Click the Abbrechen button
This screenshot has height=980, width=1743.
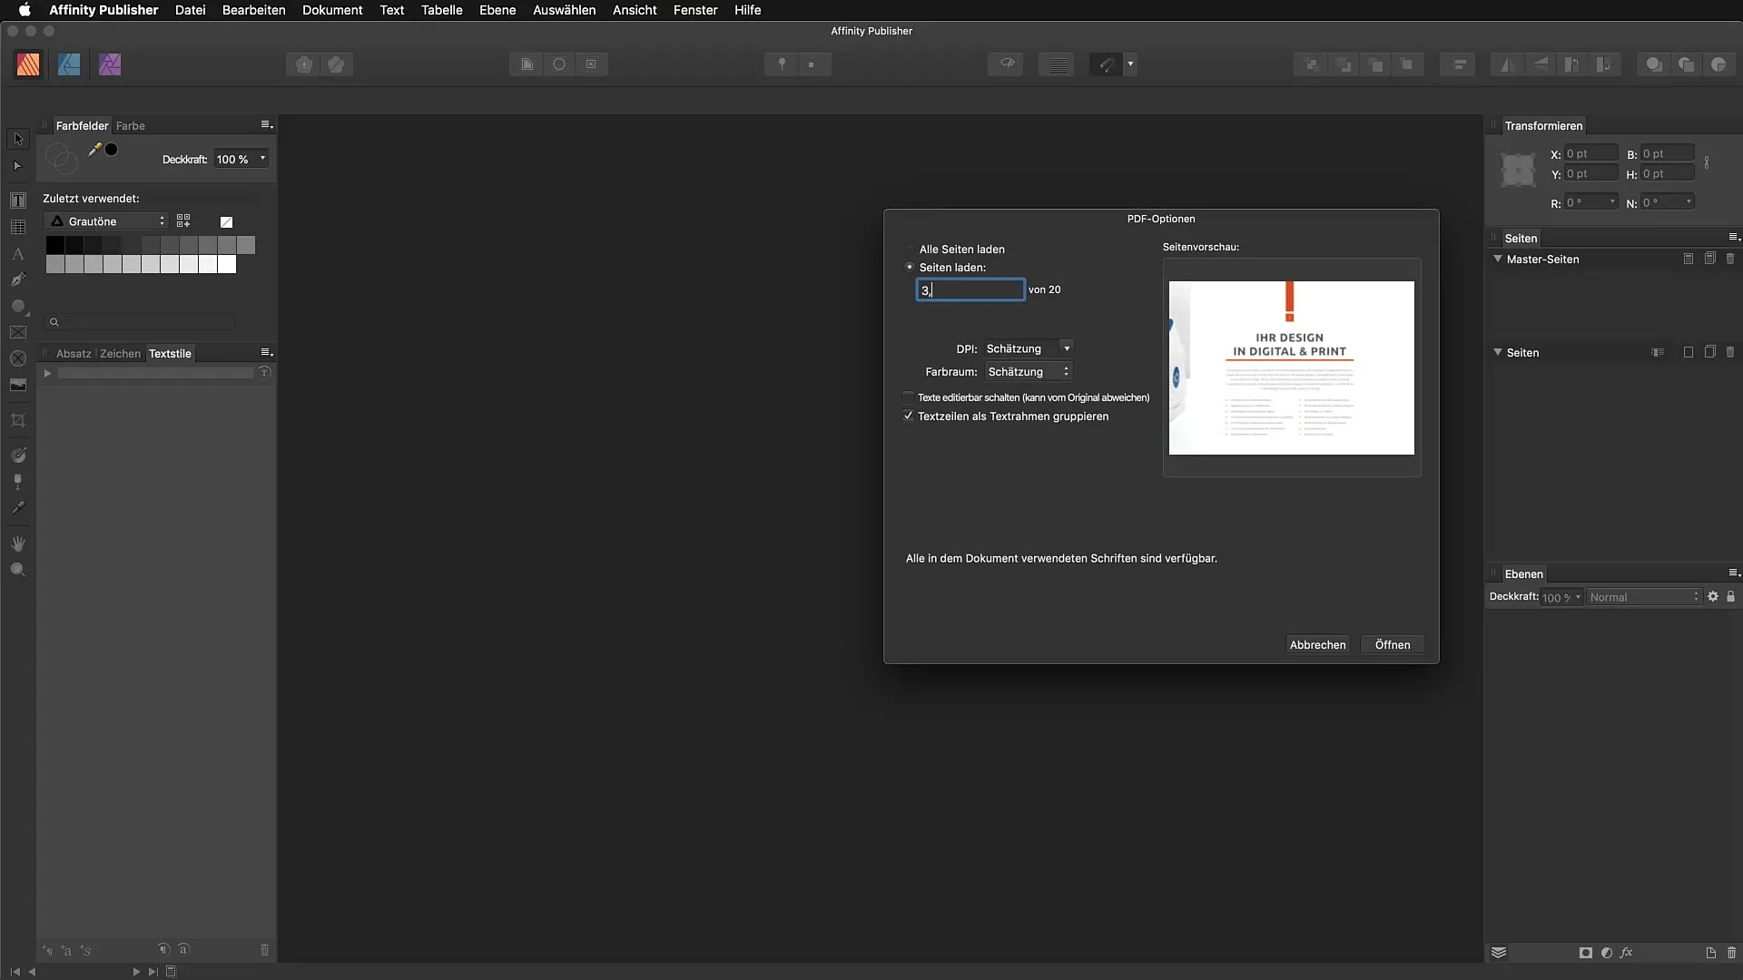1317,644
